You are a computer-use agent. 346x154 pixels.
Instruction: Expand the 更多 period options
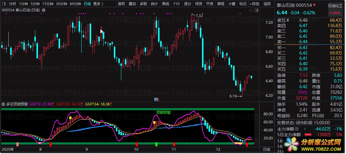pos(98,4)
